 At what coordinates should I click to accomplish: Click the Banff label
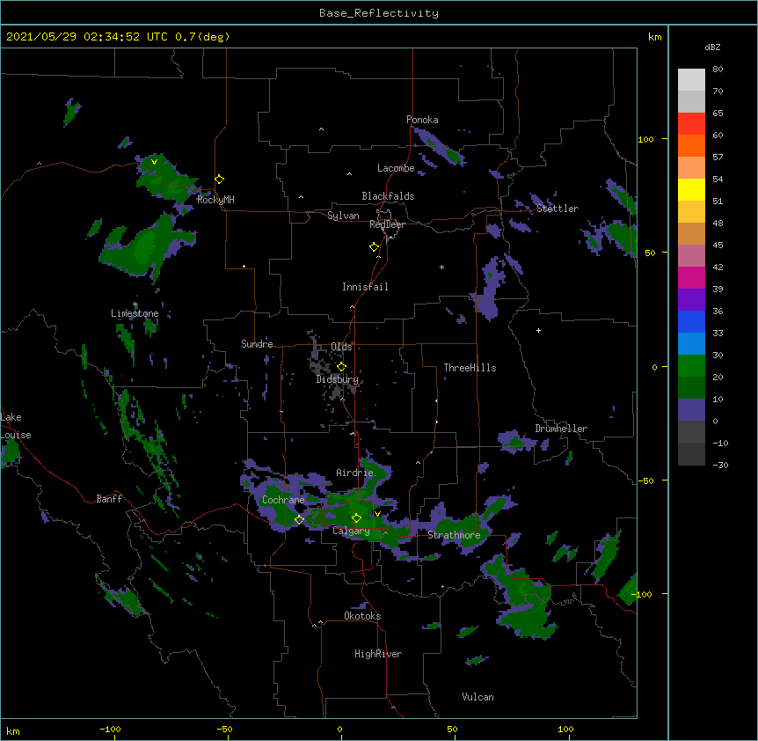click(x=109, y=499)
